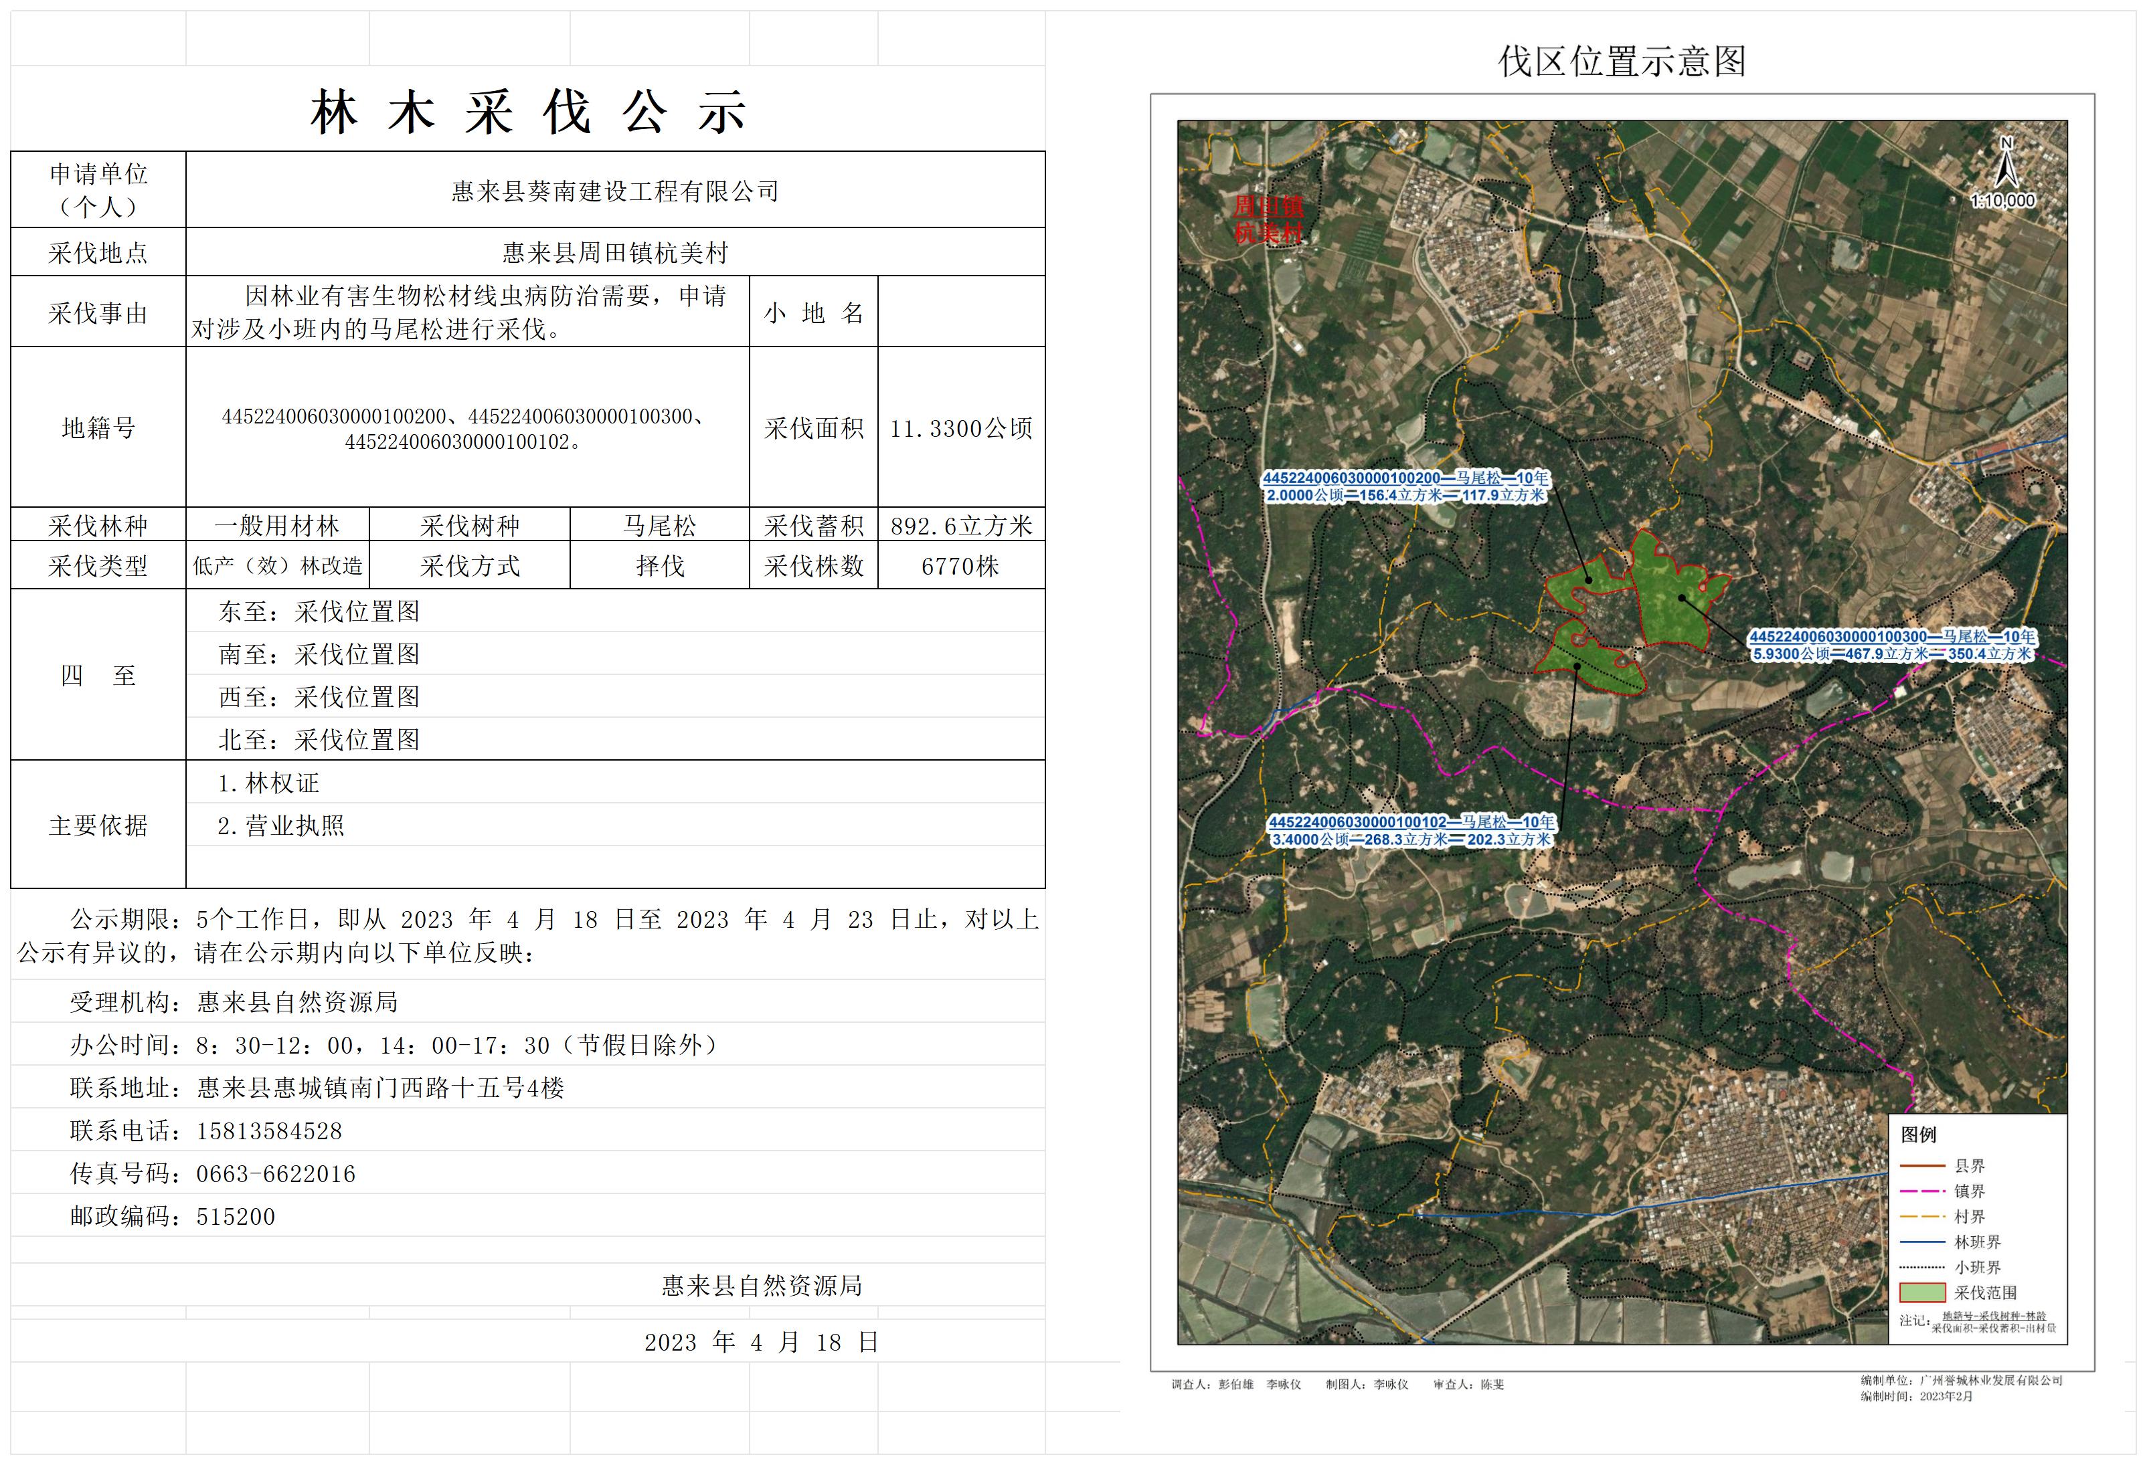
Task: Click the green 采伐范围 legend swatch
Action: tap(1923, 1292)
